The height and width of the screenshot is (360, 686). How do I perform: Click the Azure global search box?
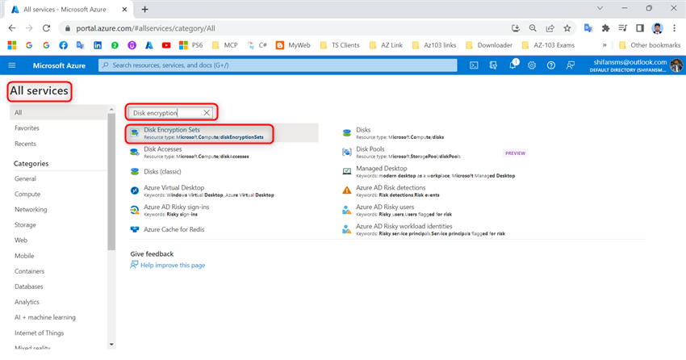point(278,65)
